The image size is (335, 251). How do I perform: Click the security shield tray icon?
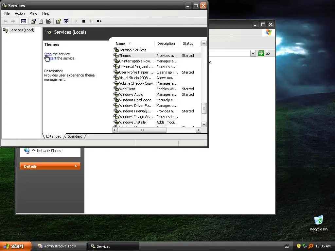coord(299,246)
